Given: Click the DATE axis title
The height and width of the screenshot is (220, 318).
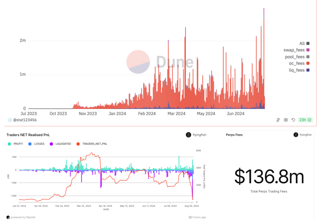Looking at the screenshot, I should tap(106, 210).
